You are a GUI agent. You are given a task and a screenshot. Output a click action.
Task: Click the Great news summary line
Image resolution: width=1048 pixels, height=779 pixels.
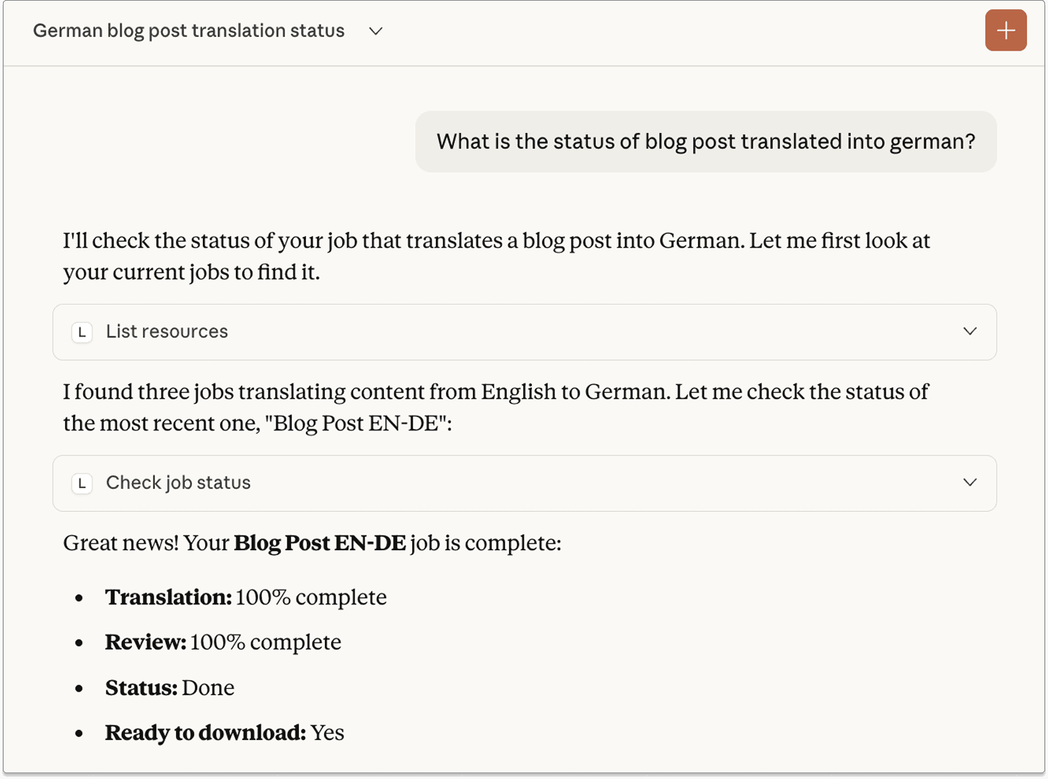click(x=312, y=543)
